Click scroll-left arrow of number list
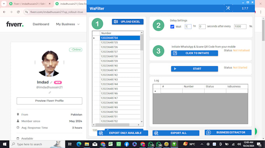Image resolution: width=265 pixels, height=148 pixels. click(94, 125)
